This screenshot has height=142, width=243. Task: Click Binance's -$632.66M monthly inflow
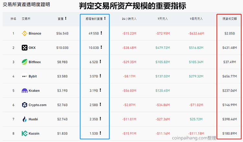pyautogui.click(x=196, y=33)
